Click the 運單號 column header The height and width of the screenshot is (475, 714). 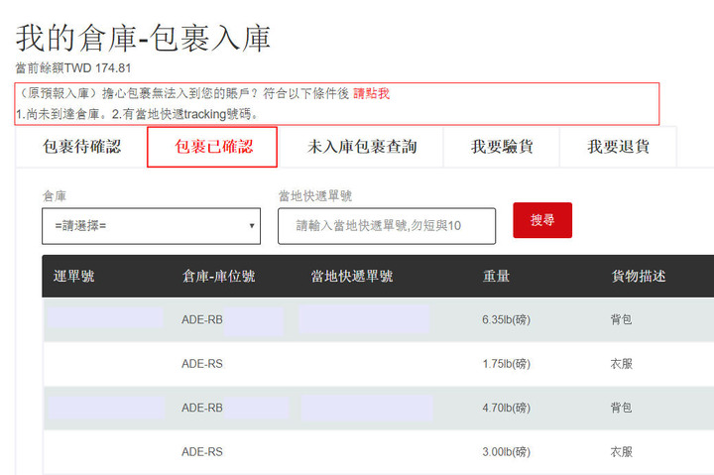[x=73, y=276]
